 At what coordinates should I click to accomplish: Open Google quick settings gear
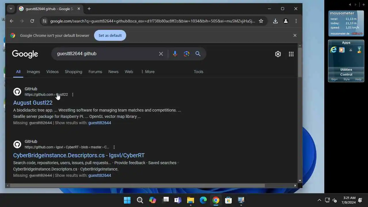(278, 54)
